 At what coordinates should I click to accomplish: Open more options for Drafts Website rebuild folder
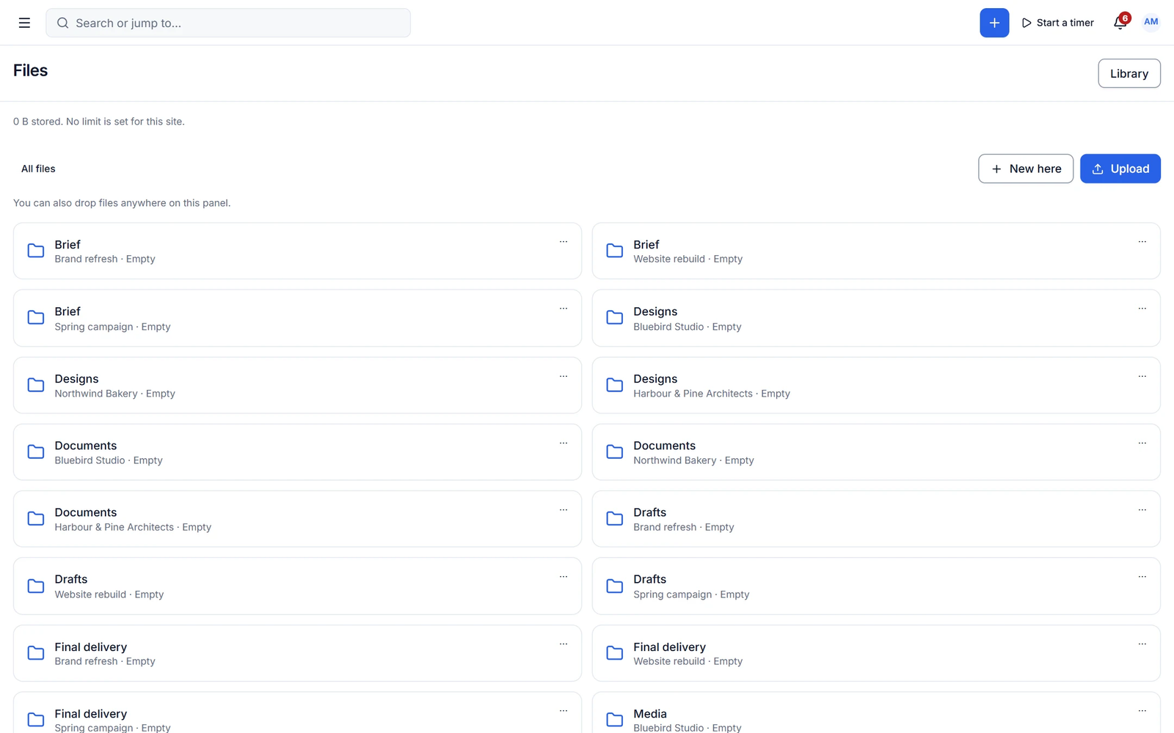coord(564,577)
